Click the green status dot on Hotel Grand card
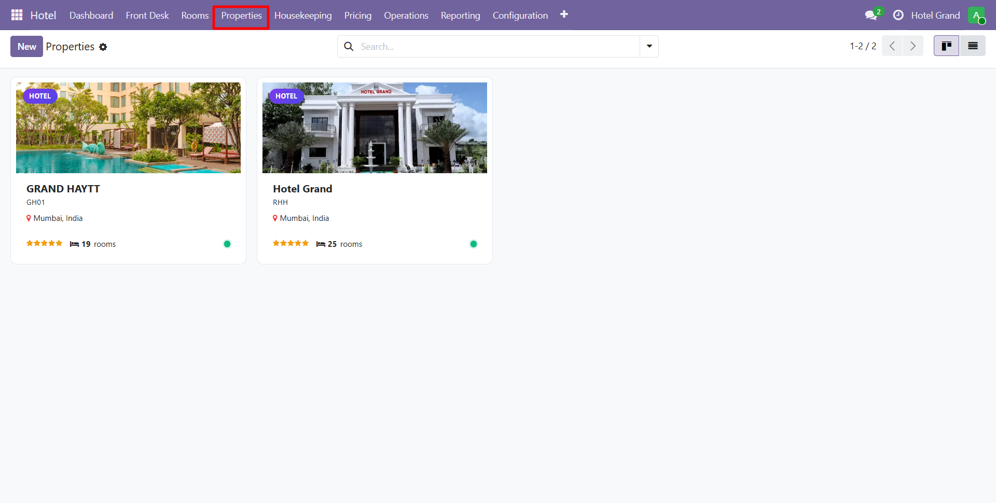This screenshot has width=996, height=503. pyautogui.click(x=474, y=244)
